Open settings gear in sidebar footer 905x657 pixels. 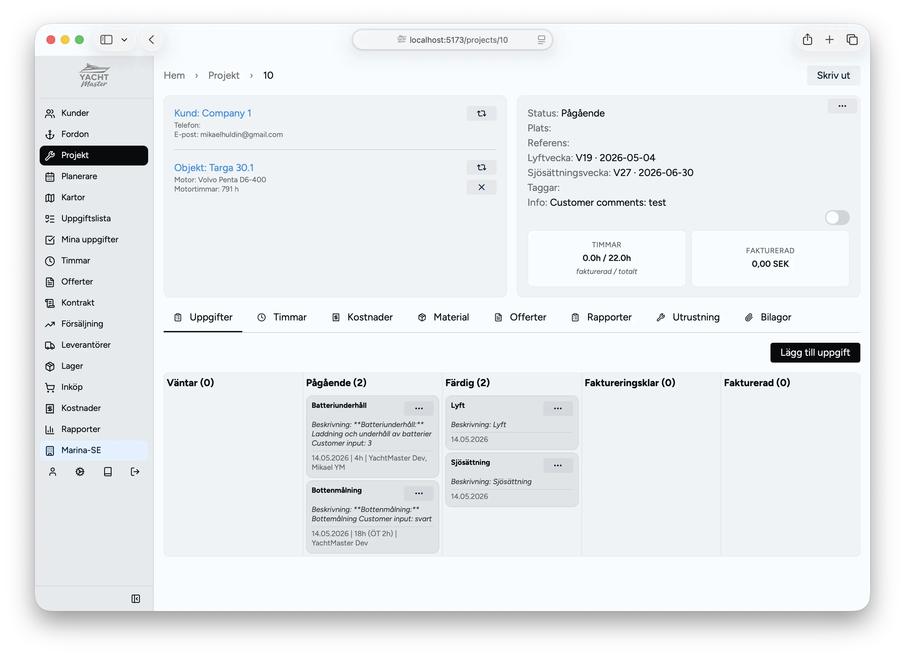[x=80, y=472]
